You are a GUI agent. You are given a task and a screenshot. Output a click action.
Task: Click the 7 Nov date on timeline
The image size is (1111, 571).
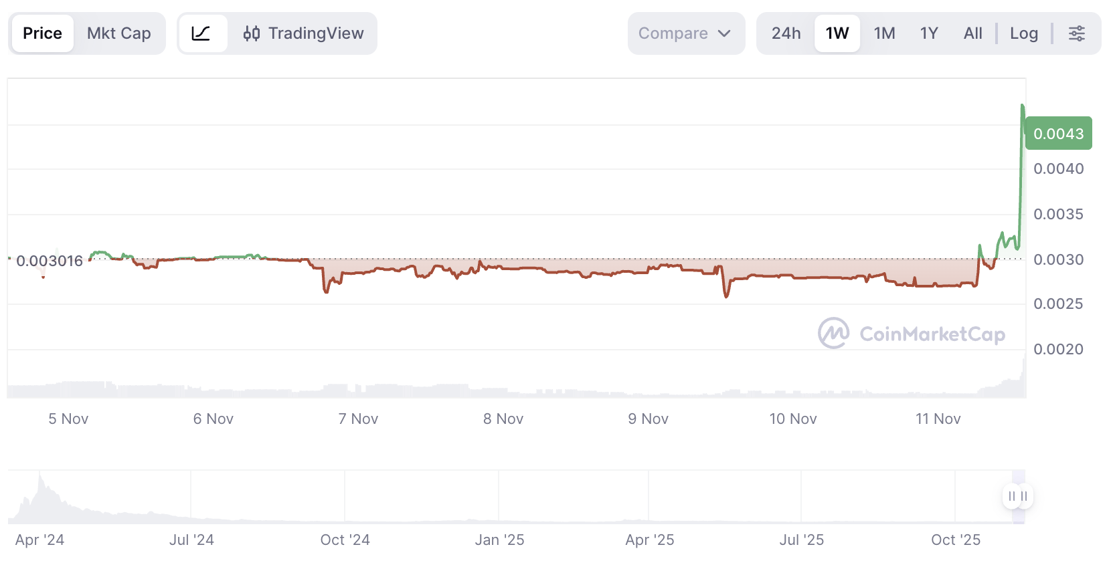(358, 419)
